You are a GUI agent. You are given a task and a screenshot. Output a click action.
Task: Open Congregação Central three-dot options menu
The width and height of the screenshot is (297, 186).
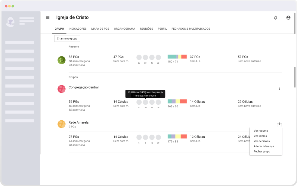[279, 88]
